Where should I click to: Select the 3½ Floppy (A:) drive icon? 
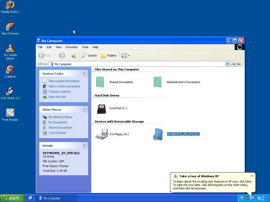pyautogui.click(x=102, y=134)
